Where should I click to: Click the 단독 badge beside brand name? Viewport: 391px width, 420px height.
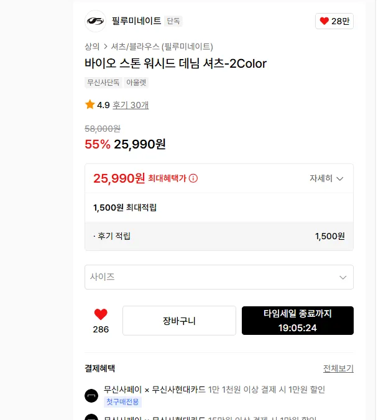click(x=173, y=21)
